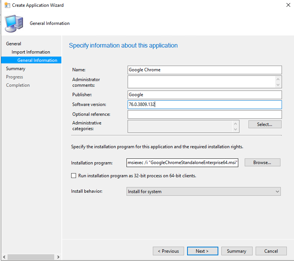Select General Information step in sidebar
Image resolution: width=294 pixels, height=261 pixels.
tap(31, 60)
